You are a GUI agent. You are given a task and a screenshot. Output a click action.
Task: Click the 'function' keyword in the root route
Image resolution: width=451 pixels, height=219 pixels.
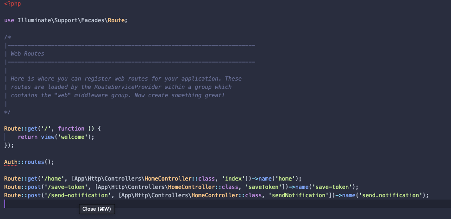click(71, 129)
